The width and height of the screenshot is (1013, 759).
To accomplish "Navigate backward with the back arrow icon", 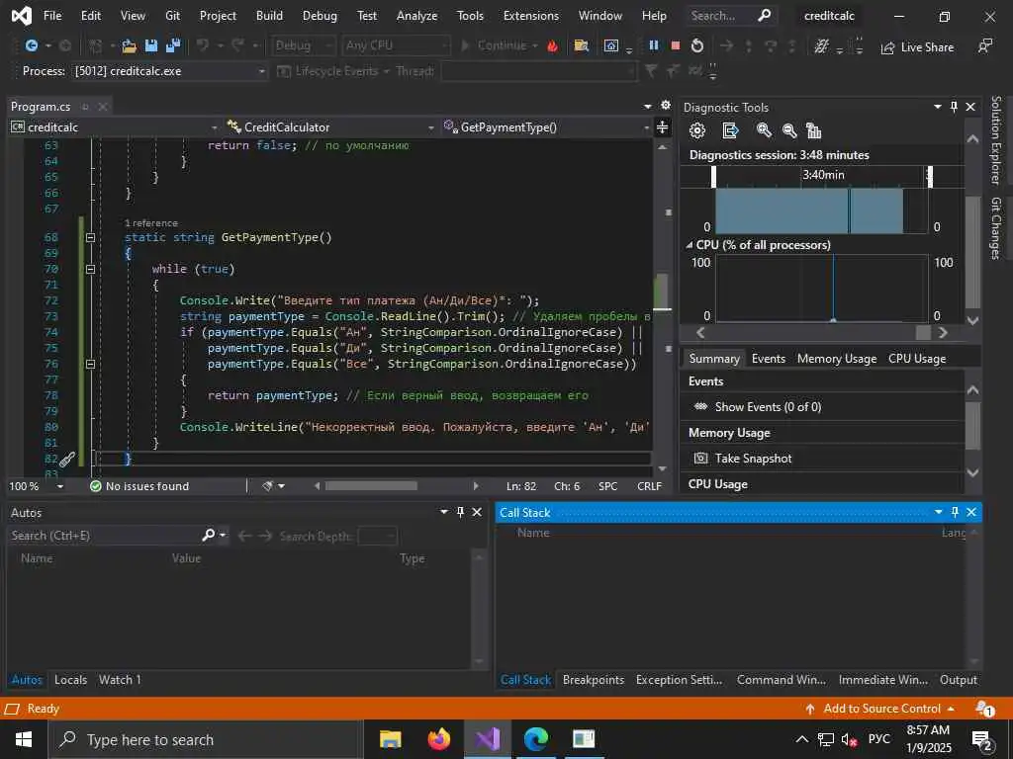I will pyautogui.click(x=31, y=45).
